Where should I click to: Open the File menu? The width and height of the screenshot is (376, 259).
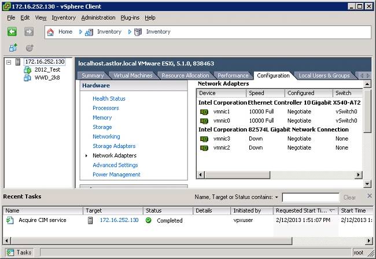coord(11,18)
